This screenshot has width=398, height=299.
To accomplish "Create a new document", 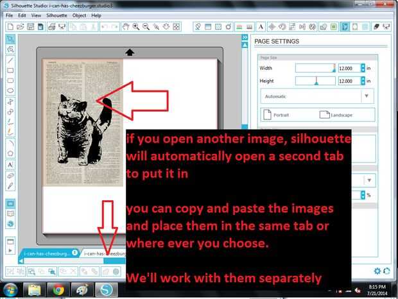I will click(10, 27).
